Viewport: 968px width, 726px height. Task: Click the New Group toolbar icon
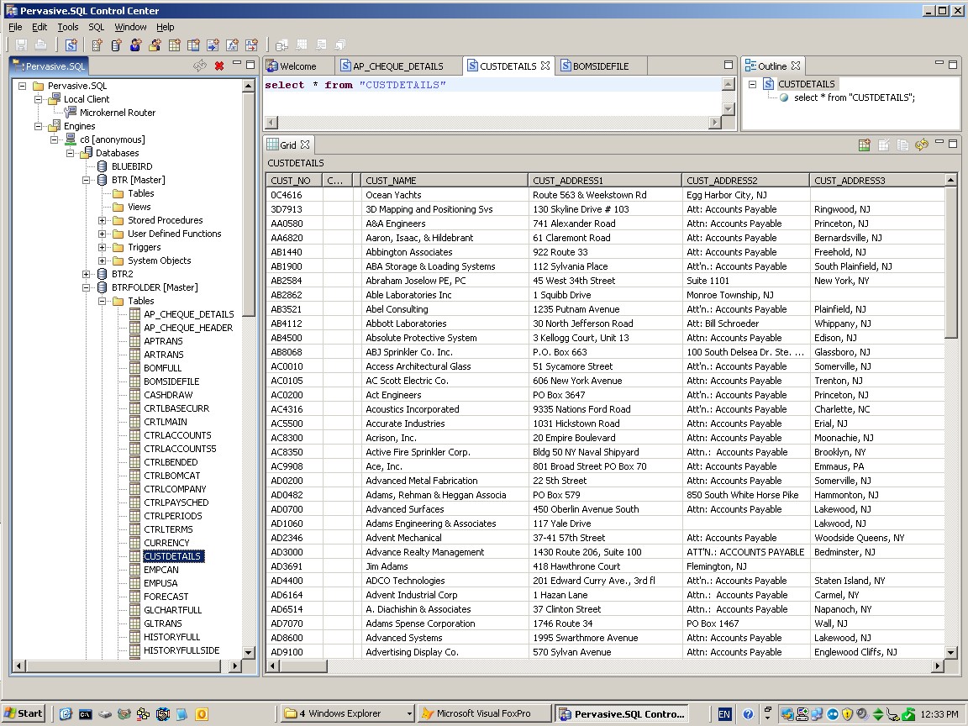(155, 45)
